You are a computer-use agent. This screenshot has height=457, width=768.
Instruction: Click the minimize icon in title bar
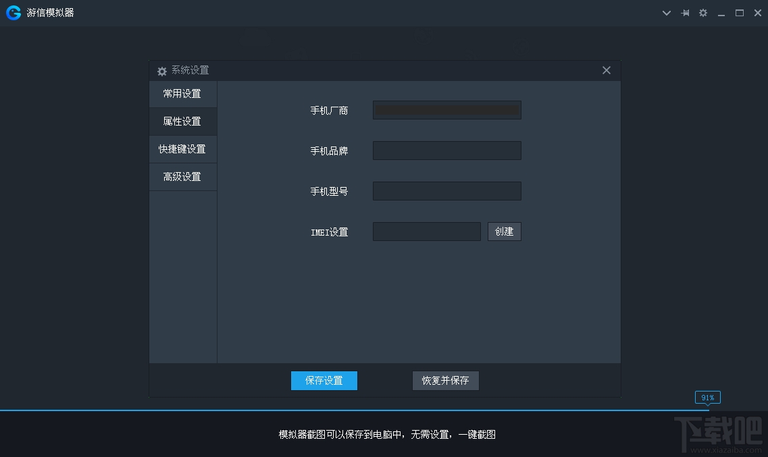point(721,12)
